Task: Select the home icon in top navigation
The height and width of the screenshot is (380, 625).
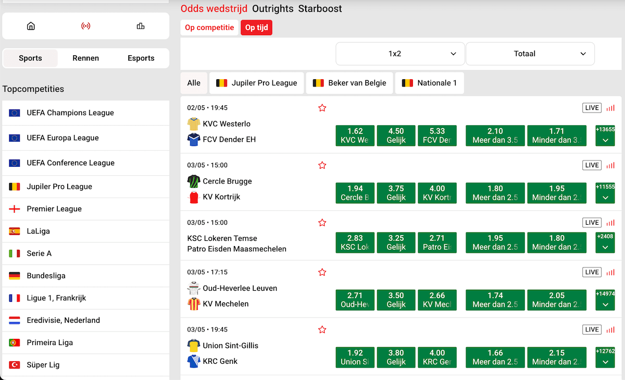Action: 30,25
